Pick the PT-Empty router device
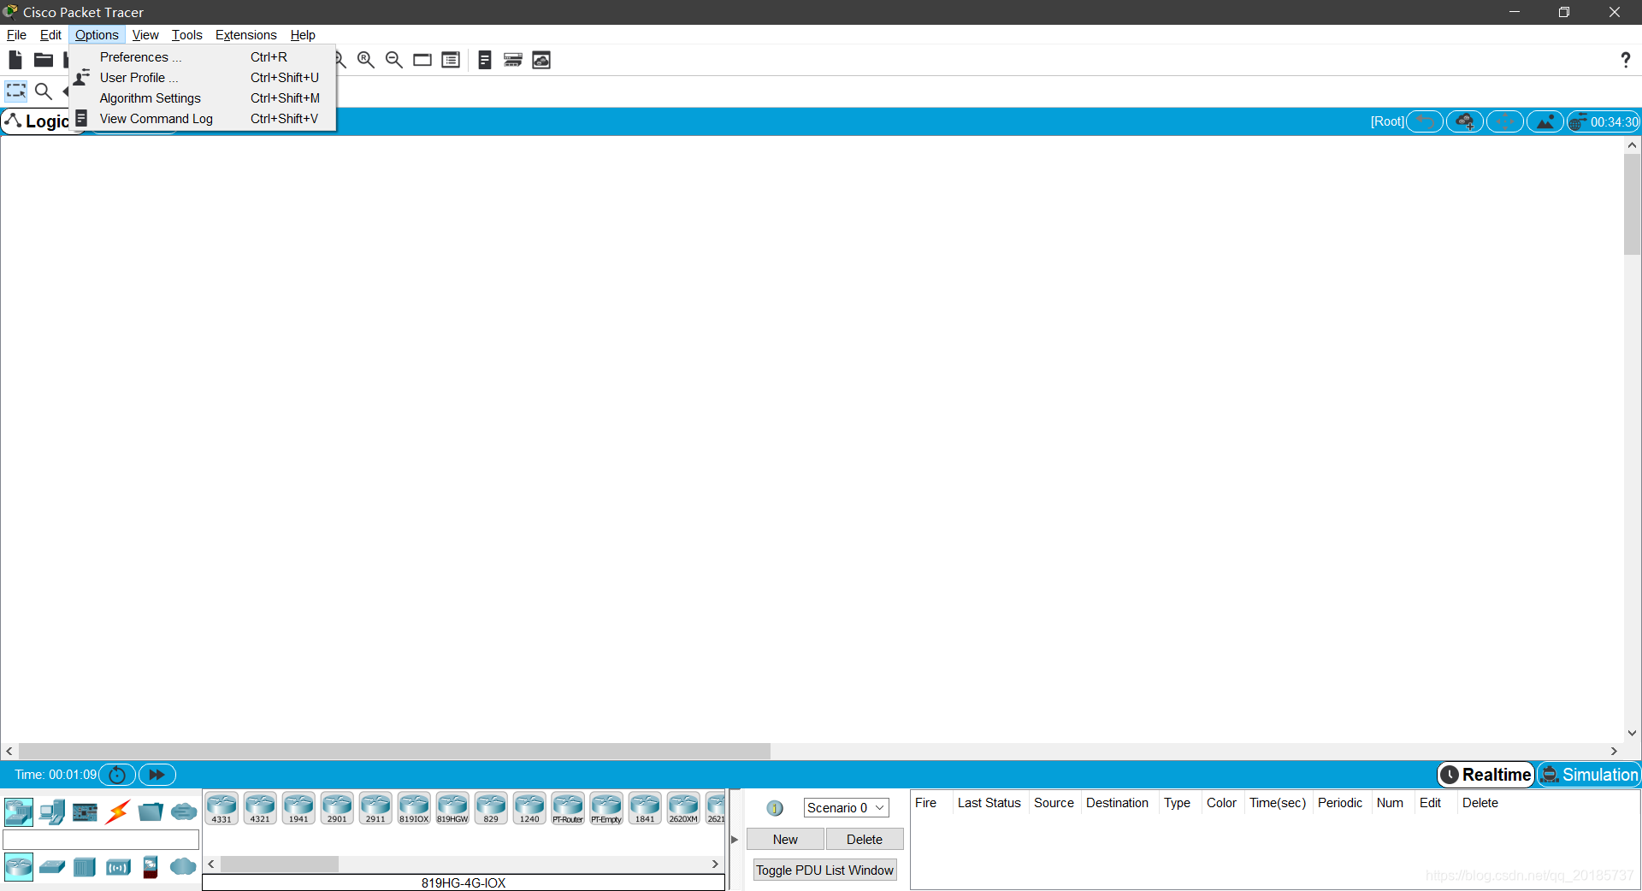1642x891 pixels. 606,808
